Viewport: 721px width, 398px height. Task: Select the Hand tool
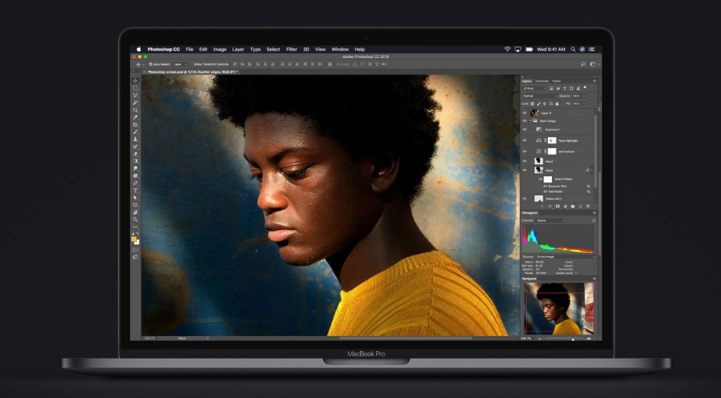click(135, 213)
